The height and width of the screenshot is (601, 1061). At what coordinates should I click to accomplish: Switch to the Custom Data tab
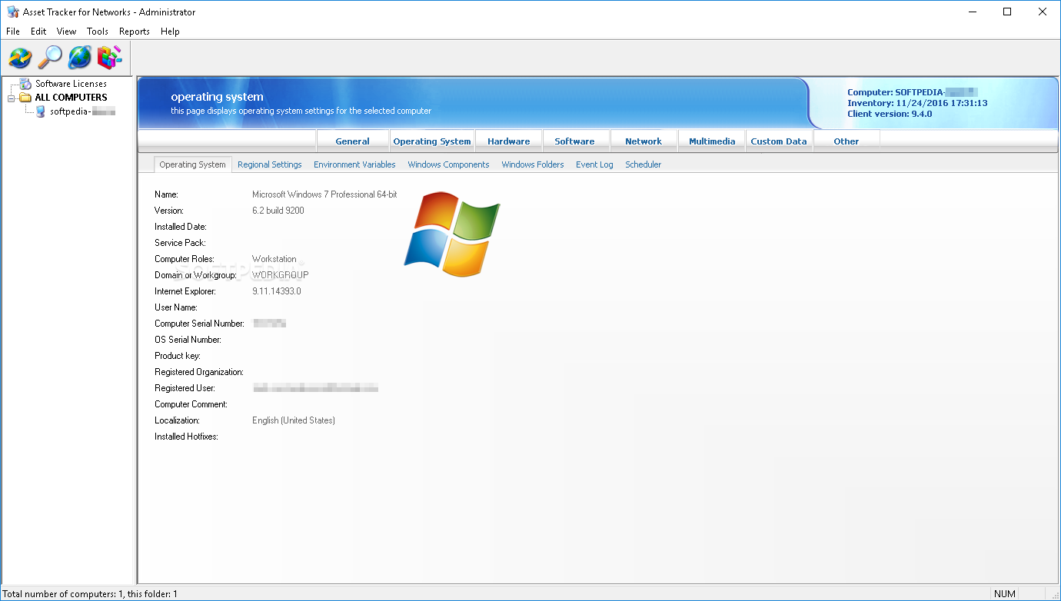[x=779, y=141]
